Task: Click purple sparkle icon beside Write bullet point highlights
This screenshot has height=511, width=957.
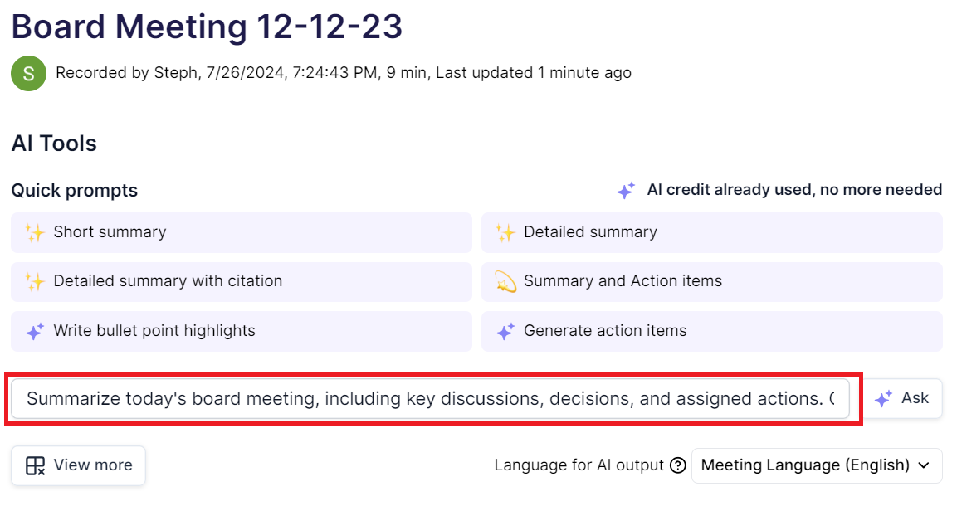Action: pyautogui.click(x=34, y=331)
